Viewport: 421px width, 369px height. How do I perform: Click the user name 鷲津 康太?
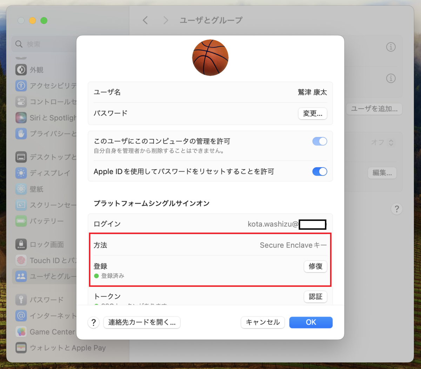click(312, 92)
